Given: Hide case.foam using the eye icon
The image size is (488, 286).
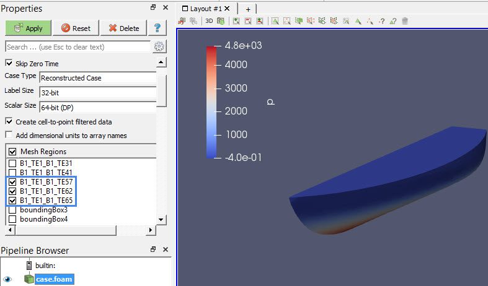Looking at the screenshot, I should tap(8, 279).
